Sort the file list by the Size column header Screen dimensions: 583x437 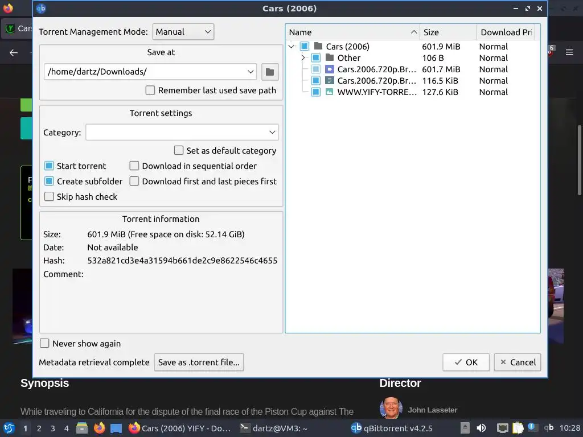tap(449, 32)
